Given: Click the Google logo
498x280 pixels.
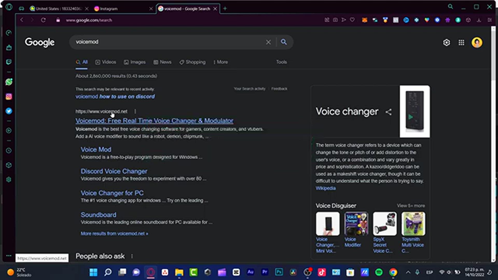Looking at the screenshot, I should click(40, 43).
